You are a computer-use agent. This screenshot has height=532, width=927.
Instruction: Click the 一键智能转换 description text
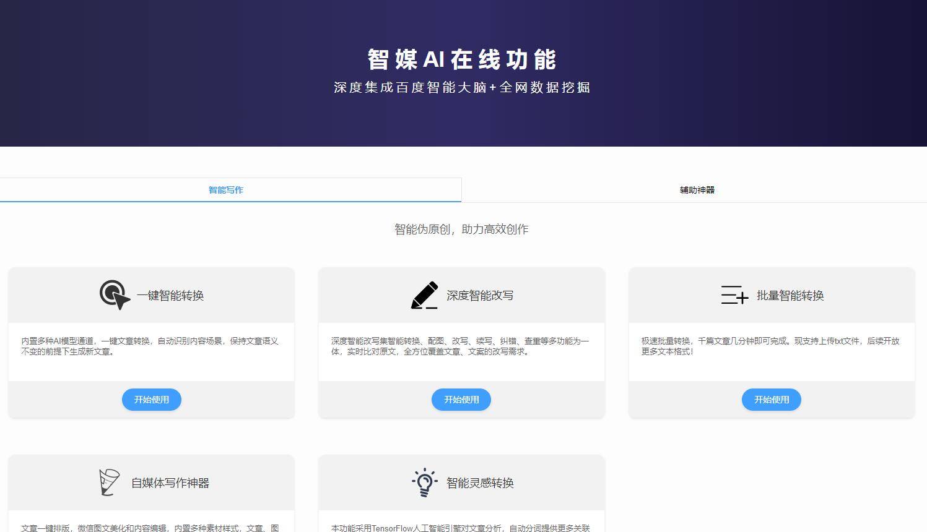150,346
